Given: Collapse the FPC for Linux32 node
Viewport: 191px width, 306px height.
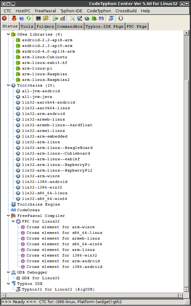Looking at the screenshot, I should (13, 222).
